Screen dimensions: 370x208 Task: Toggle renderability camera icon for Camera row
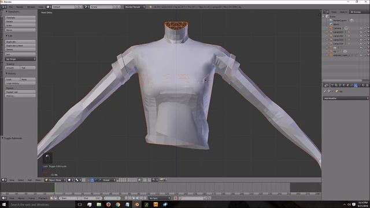(368, 28)
